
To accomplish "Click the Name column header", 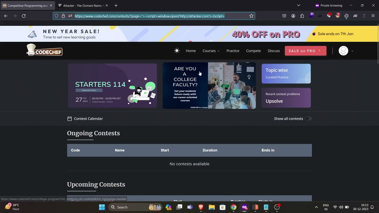I will [x=120, y=150].
